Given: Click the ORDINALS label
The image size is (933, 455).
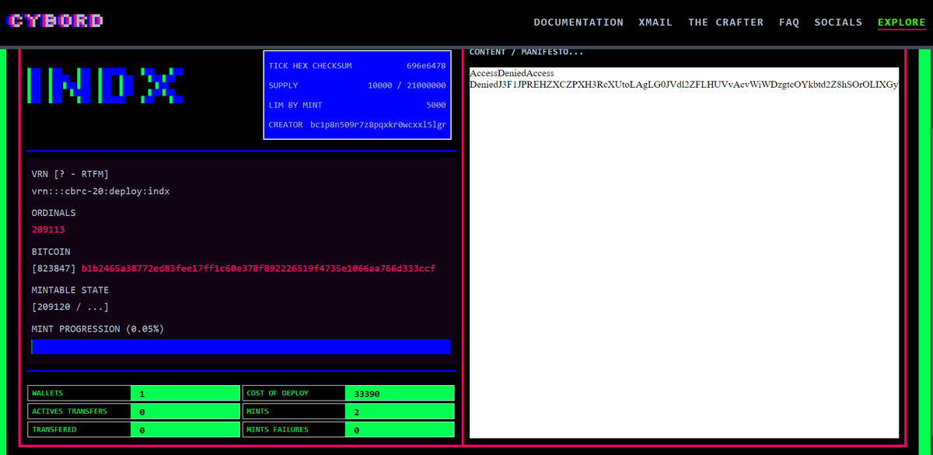Looking at the screenshot, I should (x=54, y=213).
